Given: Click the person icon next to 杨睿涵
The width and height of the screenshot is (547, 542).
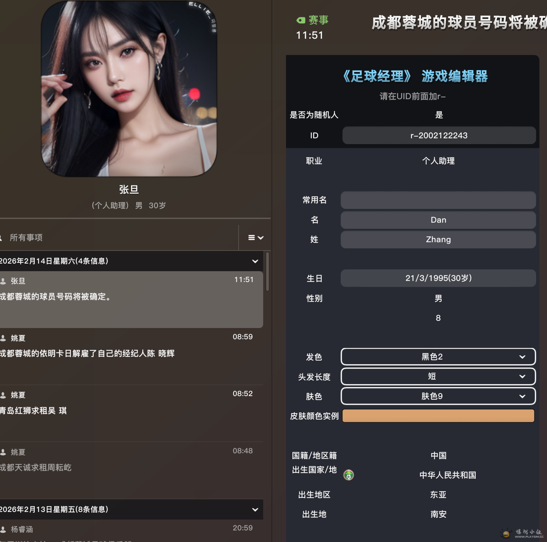Looking at the screenshot, I should tap(3, 529).
